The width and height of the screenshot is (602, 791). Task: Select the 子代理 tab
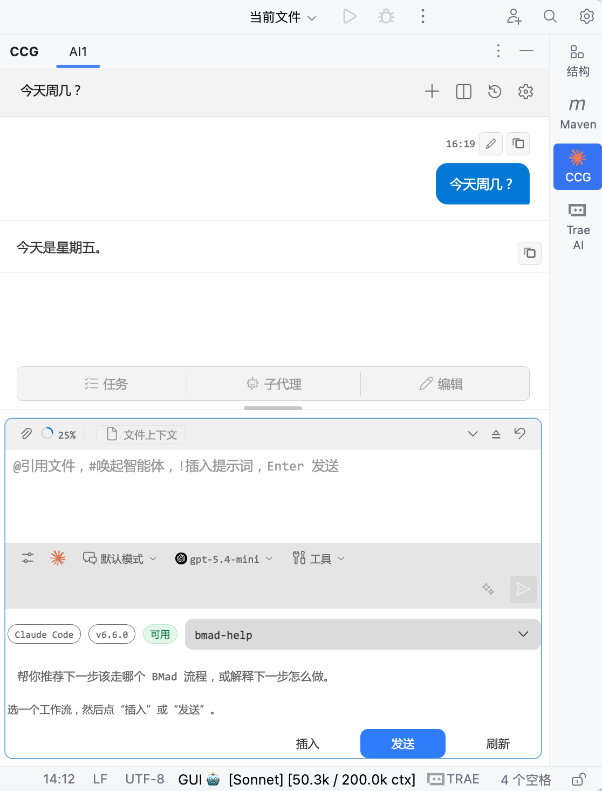pyautogui.click(x=273, y=384)
